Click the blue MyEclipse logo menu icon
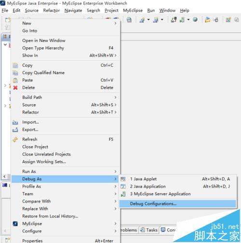This screenshot has height=243, width=241. 15,224
